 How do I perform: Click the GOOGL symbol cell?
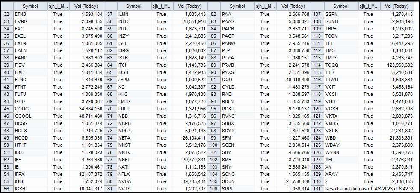pos(30,116)
